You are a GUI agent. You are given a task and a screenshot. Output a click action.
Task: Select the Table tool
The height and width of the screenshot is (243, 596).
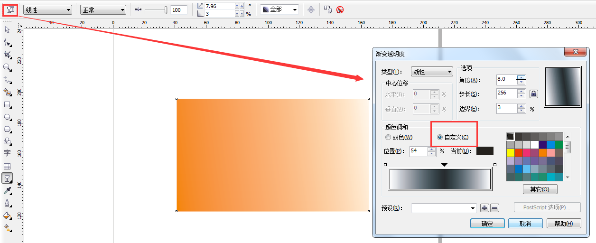[7, 166]
